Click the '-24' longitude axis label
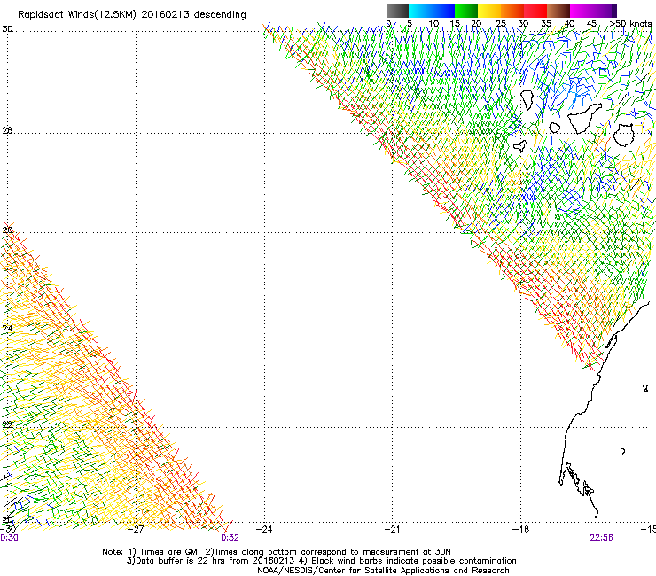The height and width of the screenshot is (576, 656). point(264,529)
